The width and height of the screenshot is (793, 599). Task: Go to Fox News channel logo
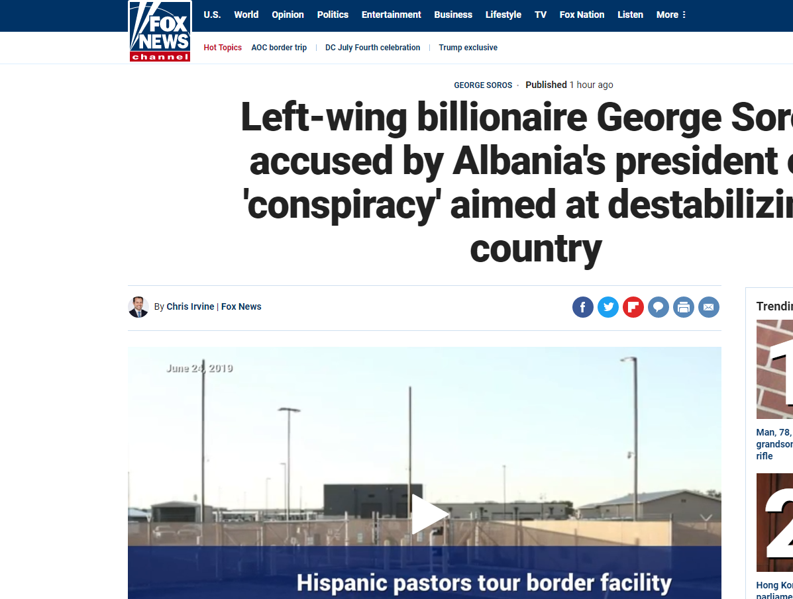(160, 31)
